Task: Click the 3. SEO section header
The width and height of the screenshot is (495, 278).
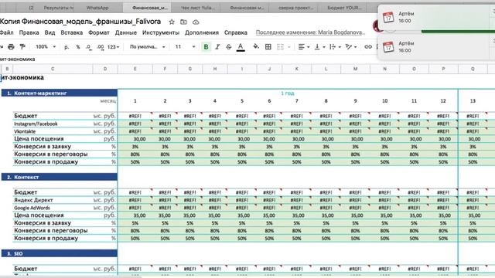Action: (60, 253)
